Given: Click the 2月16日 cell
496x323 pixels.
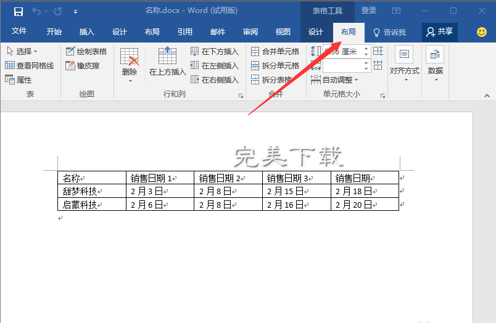Looking at the screenshot, I should (296, 205).
